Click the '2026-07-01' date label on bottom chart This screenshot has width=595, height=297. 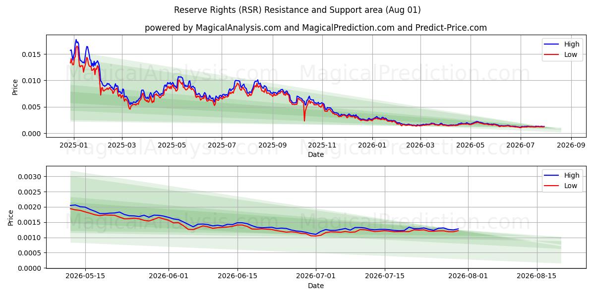316,276
